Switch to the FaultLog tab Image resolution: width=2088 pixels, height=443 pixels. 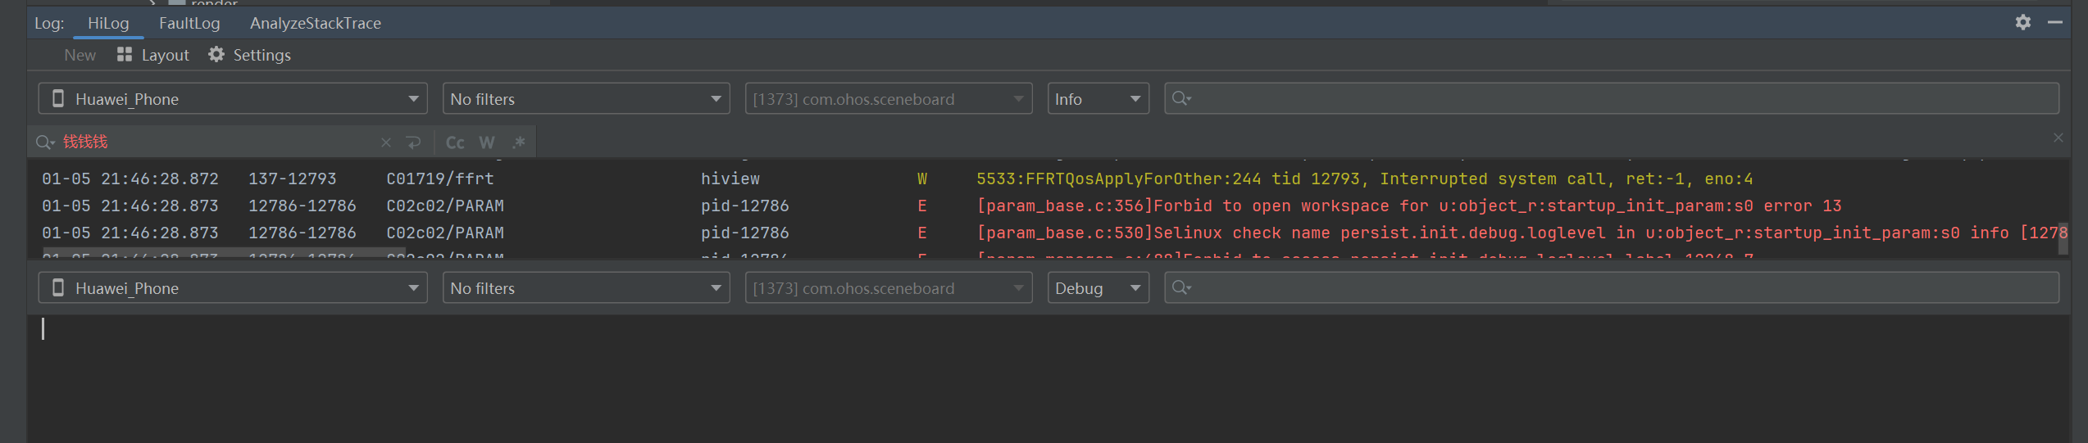pos(189,23)
